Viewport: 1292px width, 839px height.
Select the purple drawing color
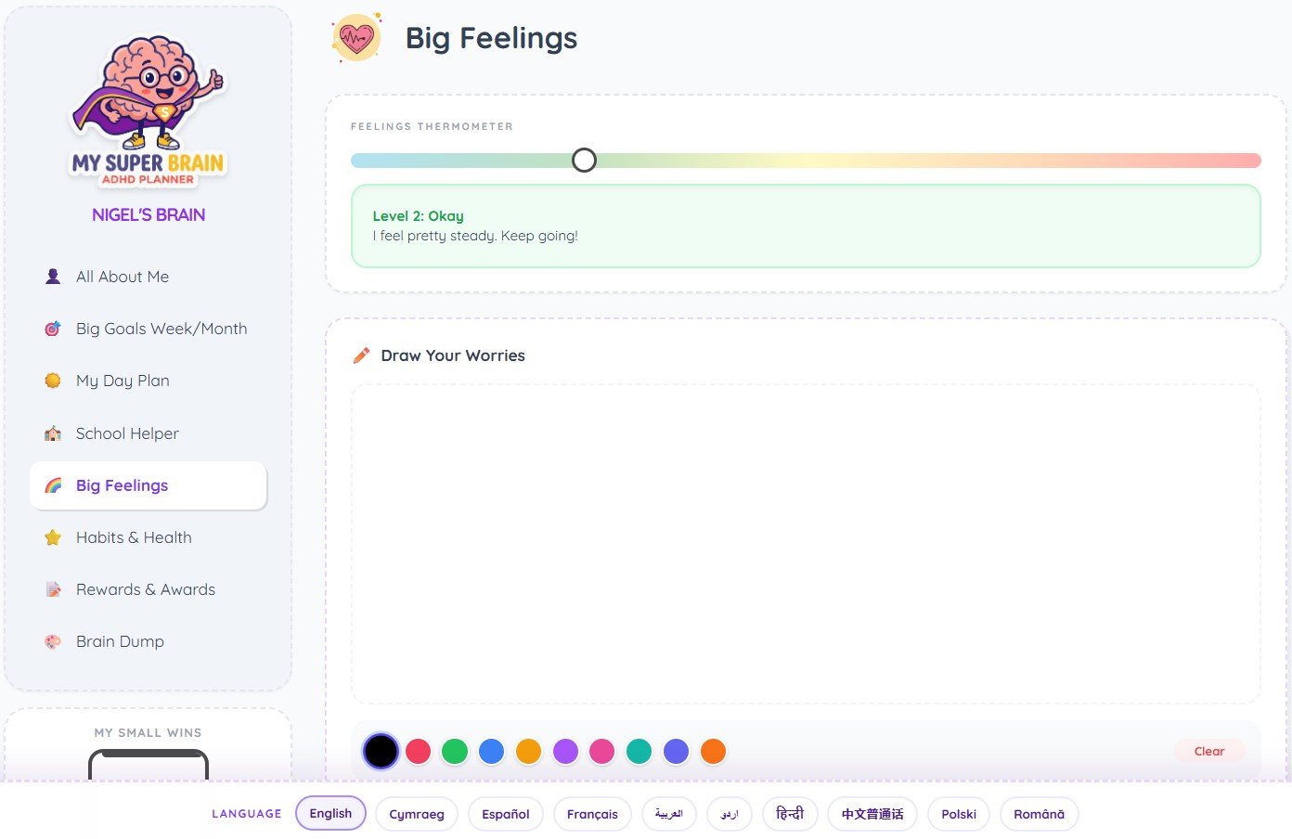pos(565,751)
